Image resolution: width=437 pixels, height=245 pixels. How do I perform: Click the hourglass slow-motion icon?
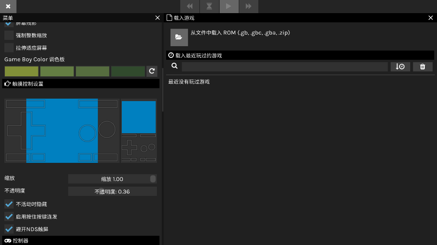[x=209, y=6]
